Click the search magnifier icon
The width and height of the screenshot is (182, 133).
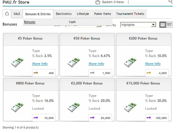point(171,2)
